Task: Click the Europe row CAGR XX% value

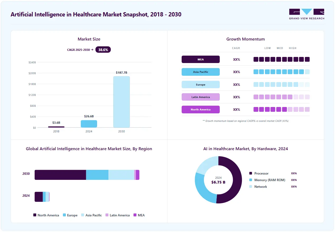Action: (237, 84)
